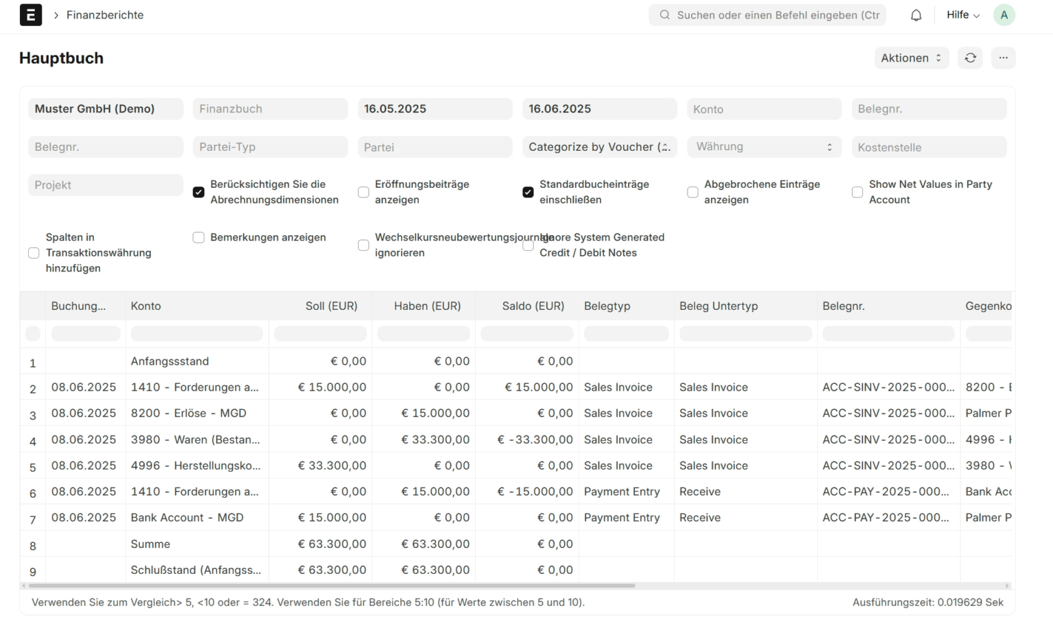Select the Bank Account - MGD cell
Screen dimensions: 1053x639
coord(197,518)
